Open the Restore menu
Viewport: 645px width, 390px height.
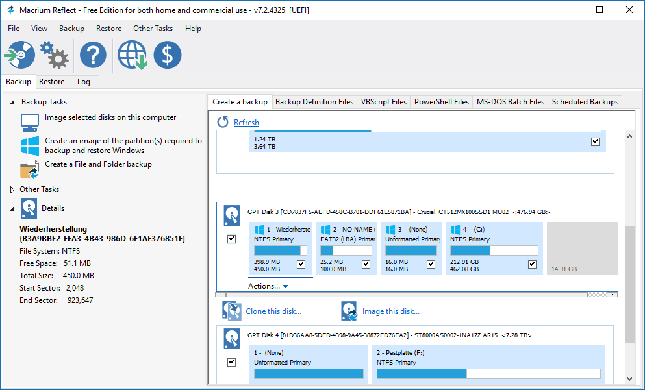click(108, 29)
